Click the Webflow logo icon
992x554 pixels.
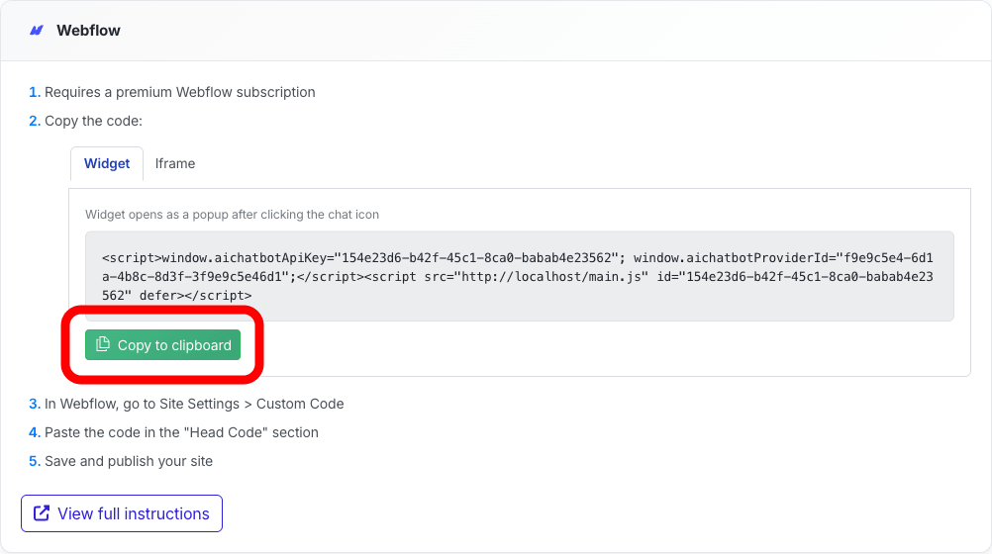pos(37,31)
